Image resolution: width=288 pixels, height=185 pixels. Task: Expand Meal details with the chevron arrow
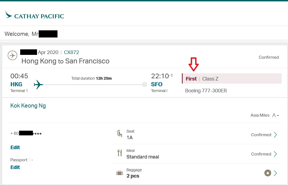pyautogui.click(x=275, y=154)
